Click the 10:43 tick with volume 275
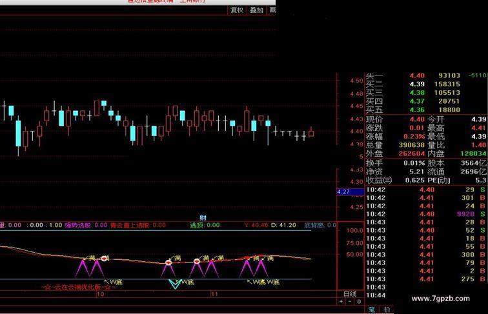This screenshot has height=314, width=488. pyautogui.click(x=426, y=279)
